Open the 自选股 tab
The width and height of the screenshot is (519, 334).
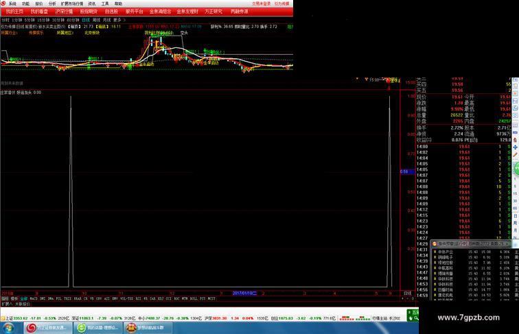111,11
